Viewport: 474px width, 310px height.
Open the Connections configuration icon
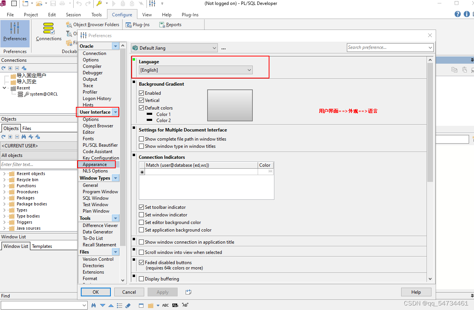49,33
